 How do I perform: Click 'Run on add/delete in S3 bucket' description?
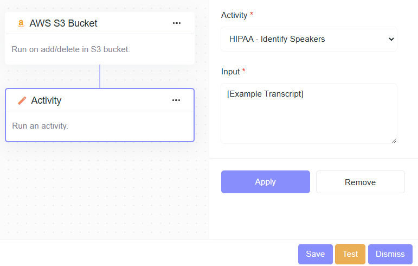click(x=70, y=49)
